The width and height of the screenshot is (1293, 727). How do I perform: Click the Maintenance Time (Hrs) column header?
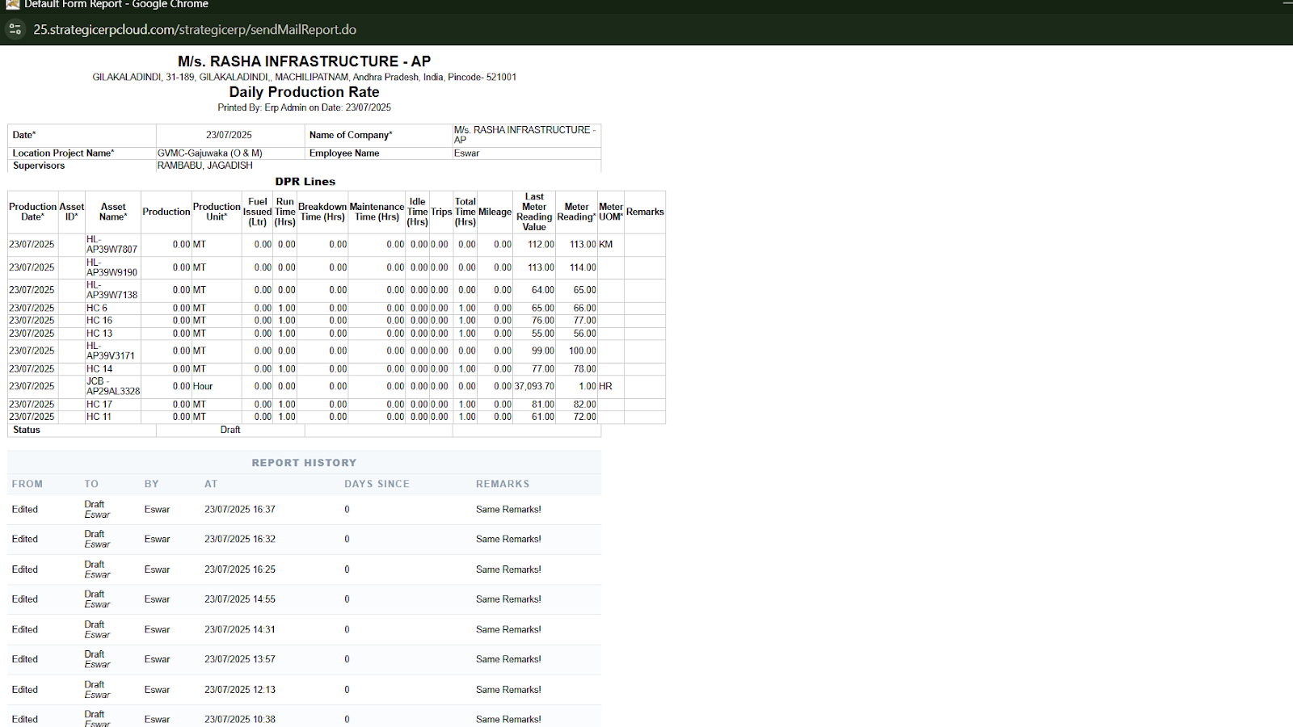point(377,212)
